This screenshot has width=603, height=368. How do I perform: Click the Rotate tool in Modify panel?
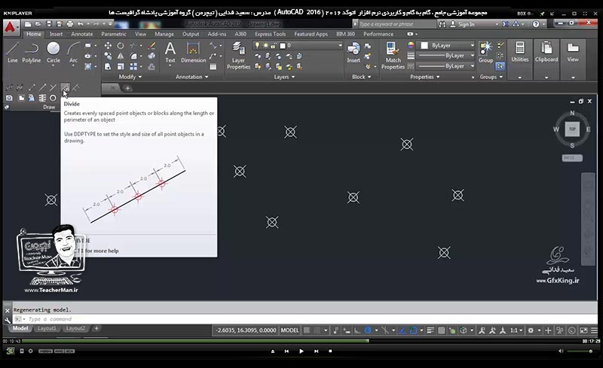pos(121,46)
